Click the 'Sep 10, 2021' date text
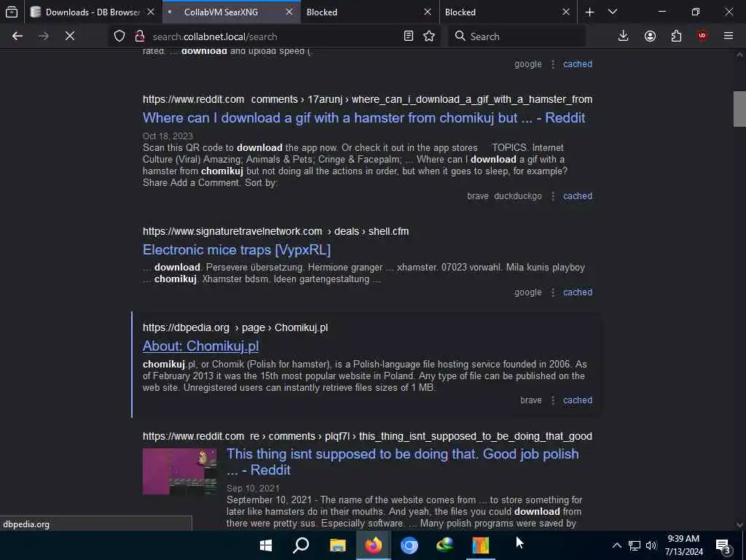Screen dimensions: 746x560 (x=253, y=489)
